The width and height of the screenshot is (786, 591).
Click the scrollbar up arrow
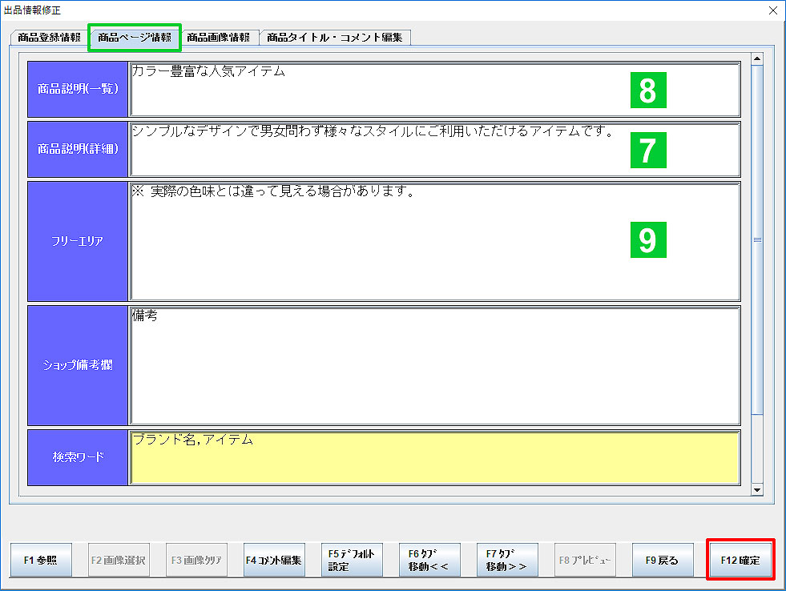point(756,58)
